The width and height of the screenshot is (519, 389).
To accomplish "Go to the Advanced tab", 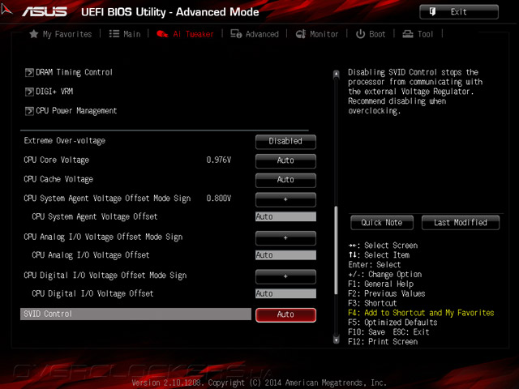I will coord(255,34).
